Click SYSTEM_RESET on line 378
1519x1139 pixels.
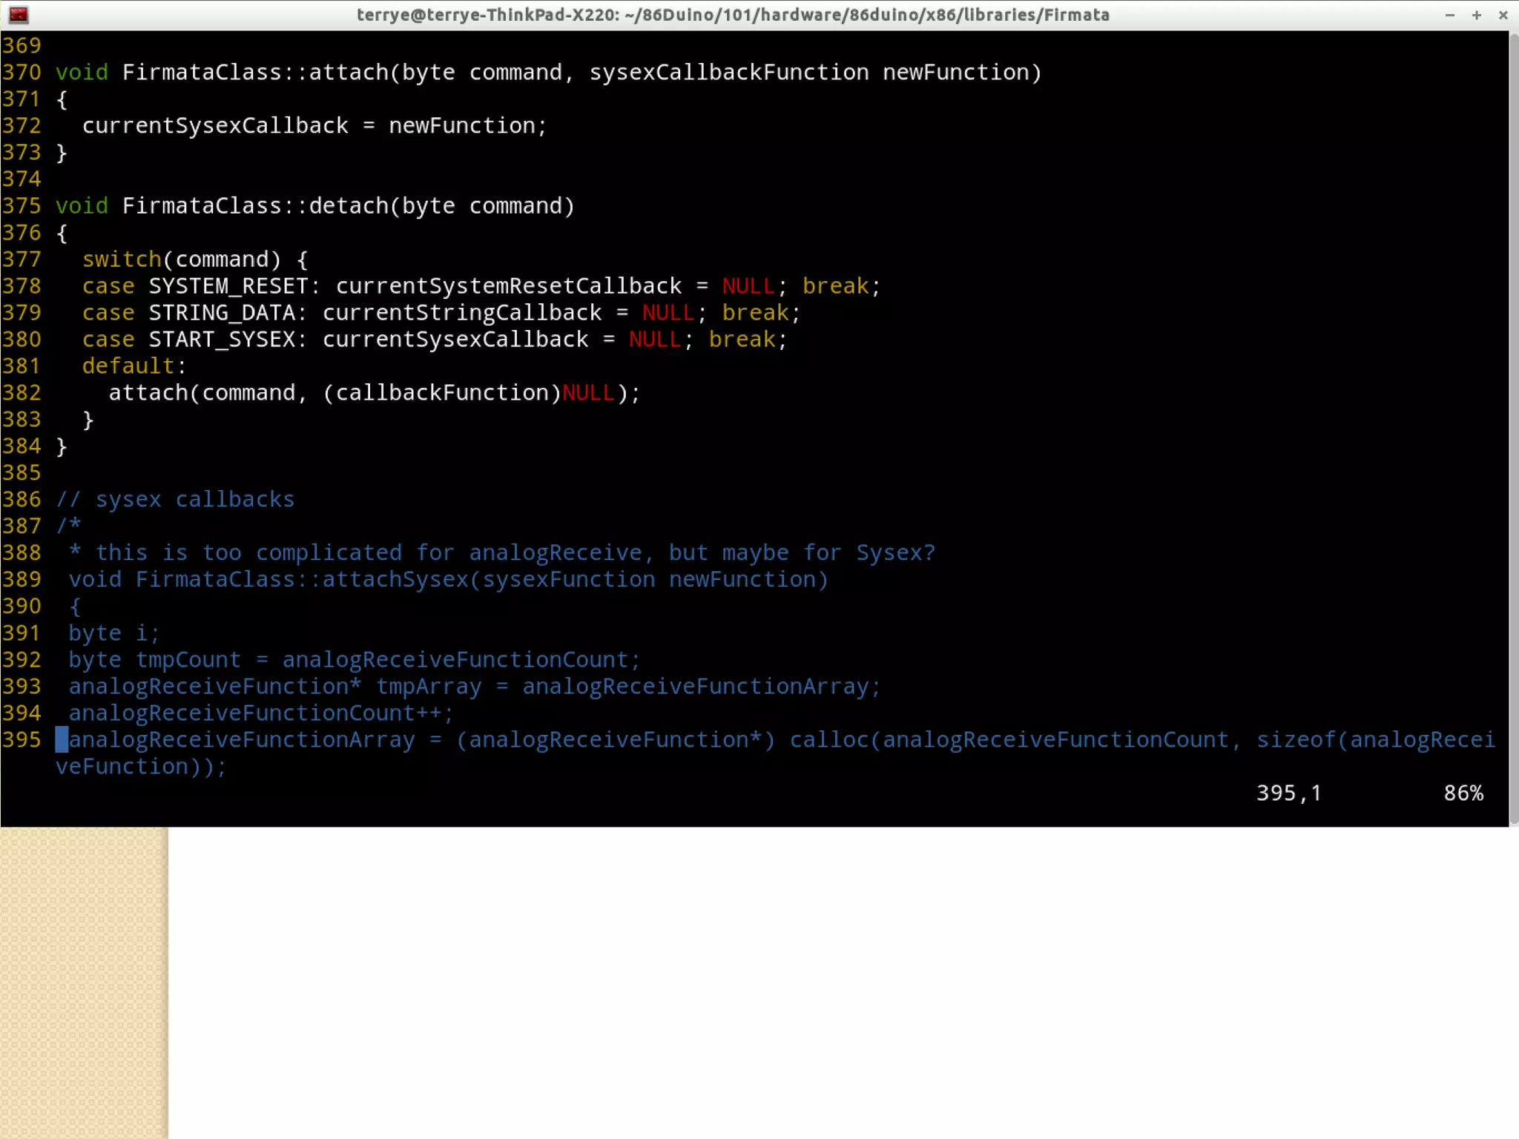point(228,286)
